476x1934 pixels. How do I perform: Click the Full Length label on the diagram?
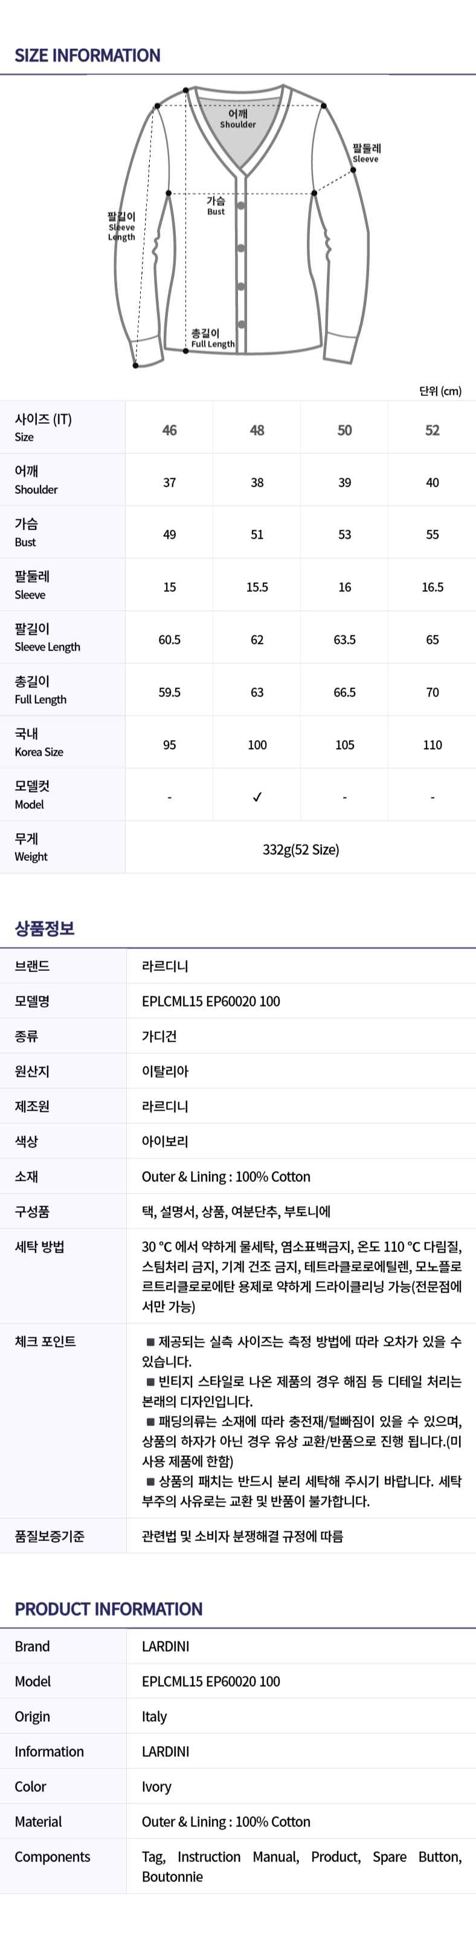point(212,339)
